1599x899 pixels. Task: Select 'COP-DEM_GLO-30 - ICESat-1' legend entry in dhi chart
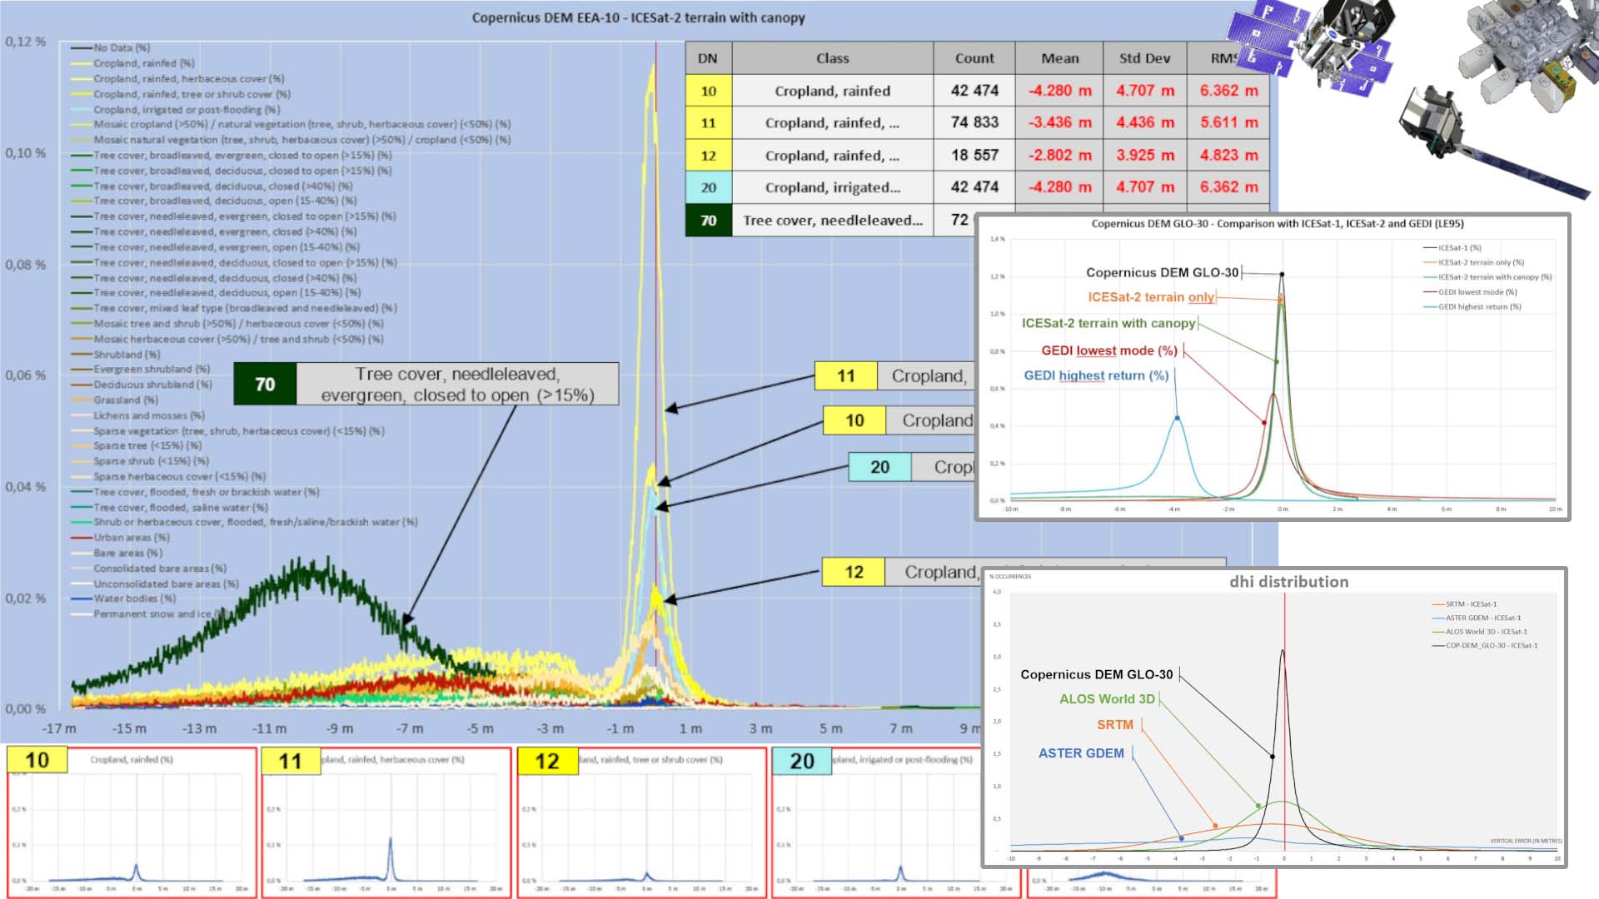click(1485, 645)
